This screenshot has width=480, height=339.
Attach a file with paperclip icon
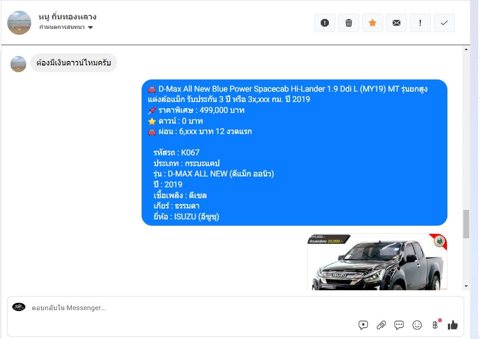381,325
